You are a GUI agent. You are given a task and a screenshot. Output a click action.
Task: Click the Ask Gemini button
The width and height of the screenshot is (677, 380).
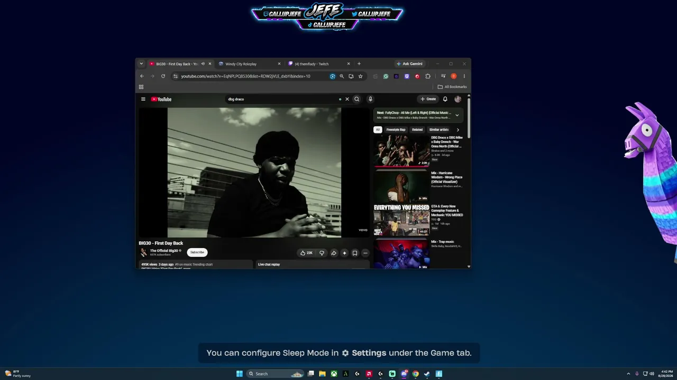coord(410,64)
